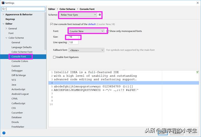Viewport: 201px width, 137px height.
Task: Select Drools item
Action: point(15,122)
